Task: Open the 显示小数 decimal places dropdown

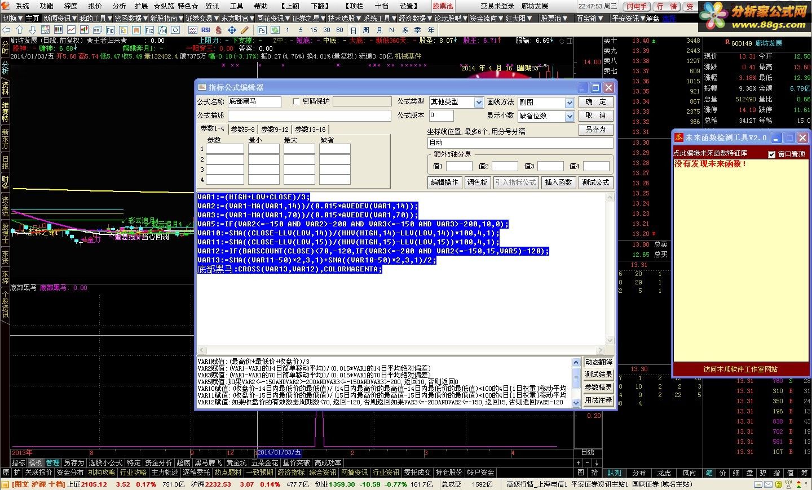Action: point(570,116)
